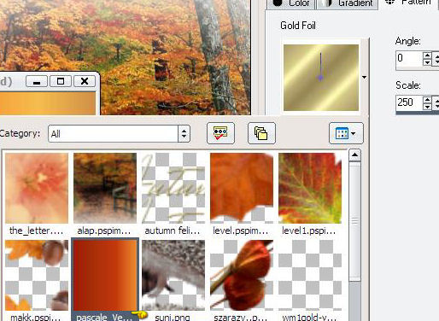Select the autumn feli text thumbnail

pos(173,188)
